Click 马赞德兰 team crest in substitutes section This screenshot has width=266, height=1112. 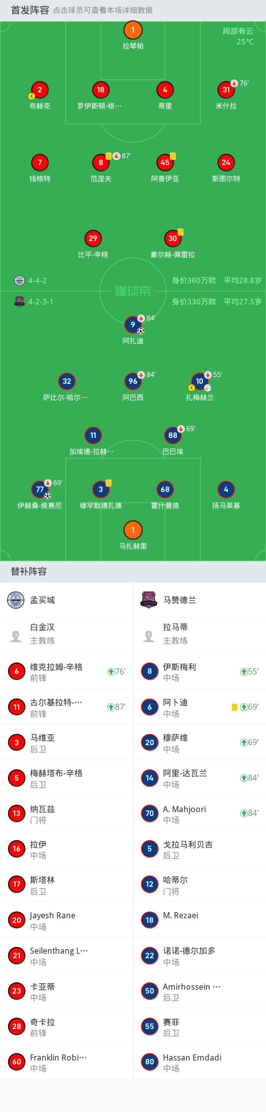(x=149, y=599)
